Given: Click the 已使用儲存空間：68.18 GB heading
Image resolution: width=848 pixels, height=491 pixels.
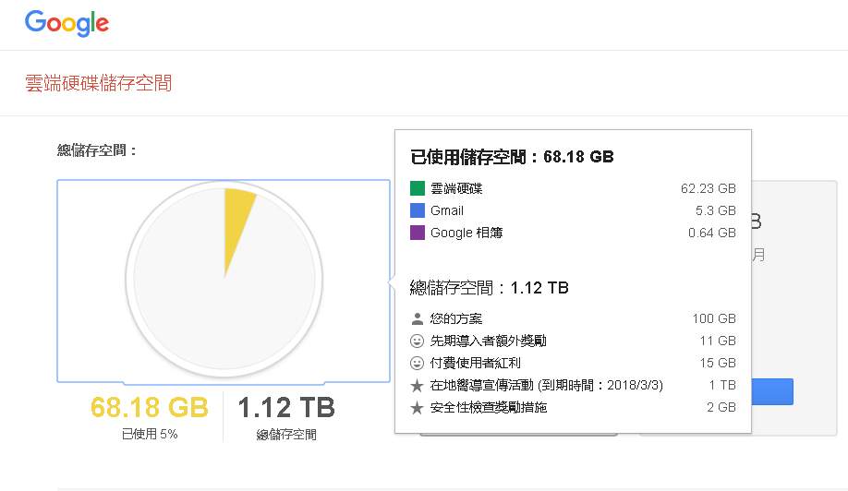Looking at the screenshot, I should coord(512,157).
